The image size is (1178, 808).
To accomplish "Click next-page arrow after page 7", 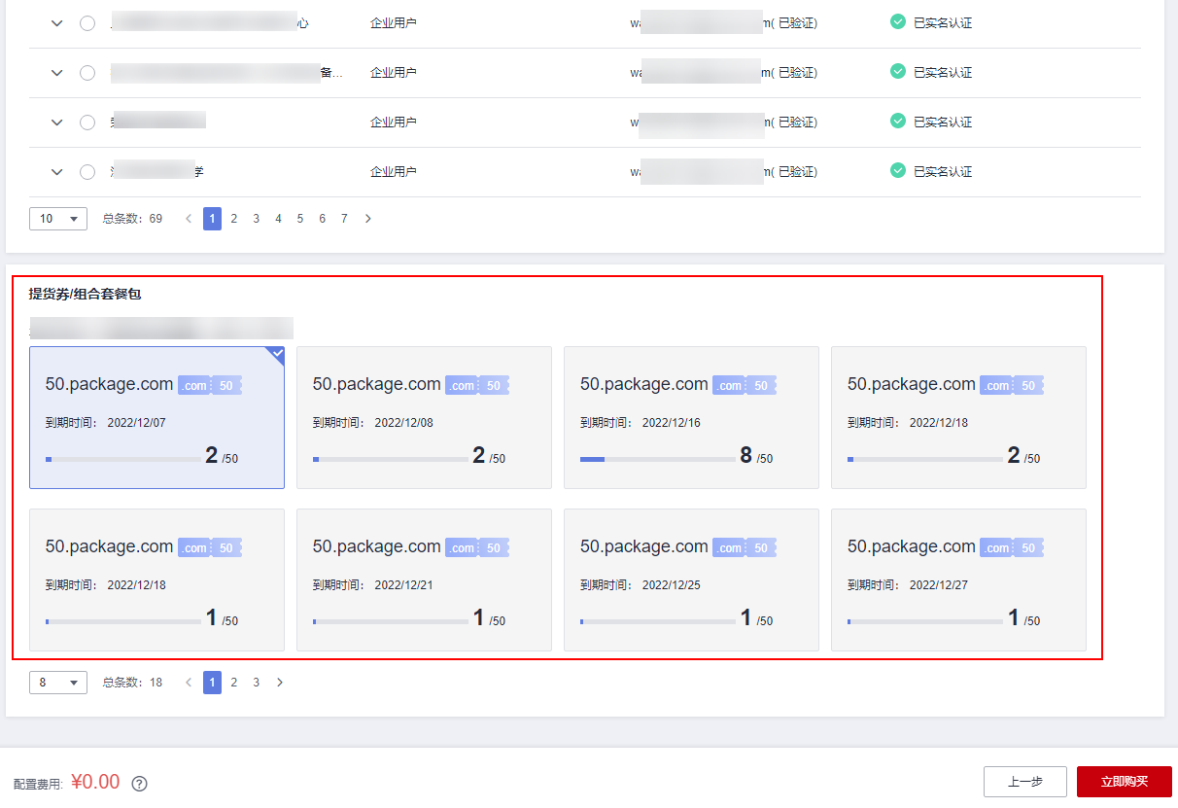I will pos(367,219).
